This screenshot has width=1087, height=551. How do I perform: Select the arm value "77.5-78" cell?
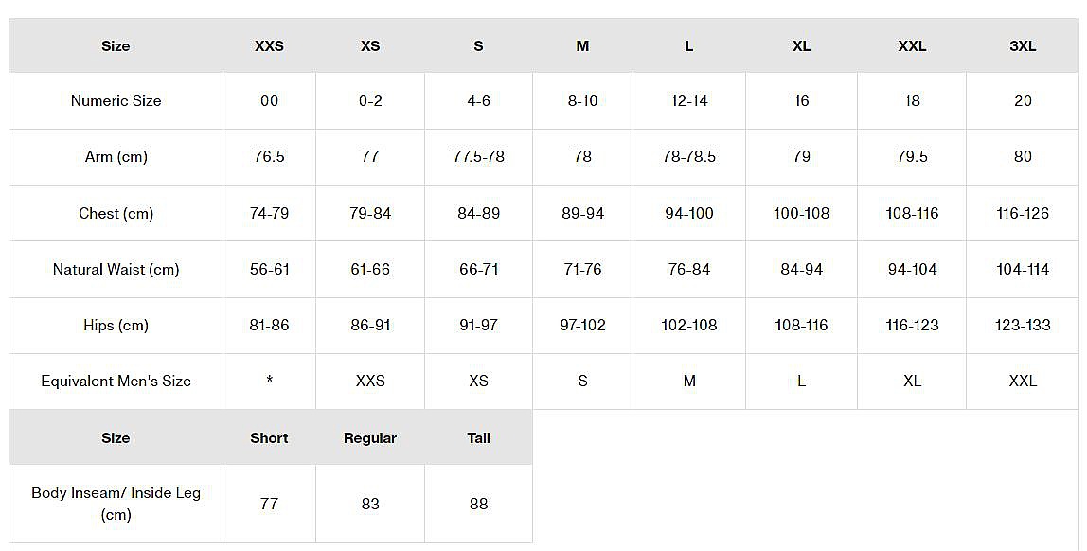(x=478, y=157)
